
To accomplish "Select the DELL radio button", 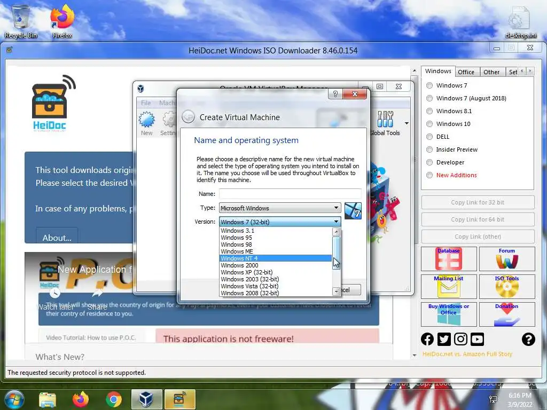I will [429, 137].
